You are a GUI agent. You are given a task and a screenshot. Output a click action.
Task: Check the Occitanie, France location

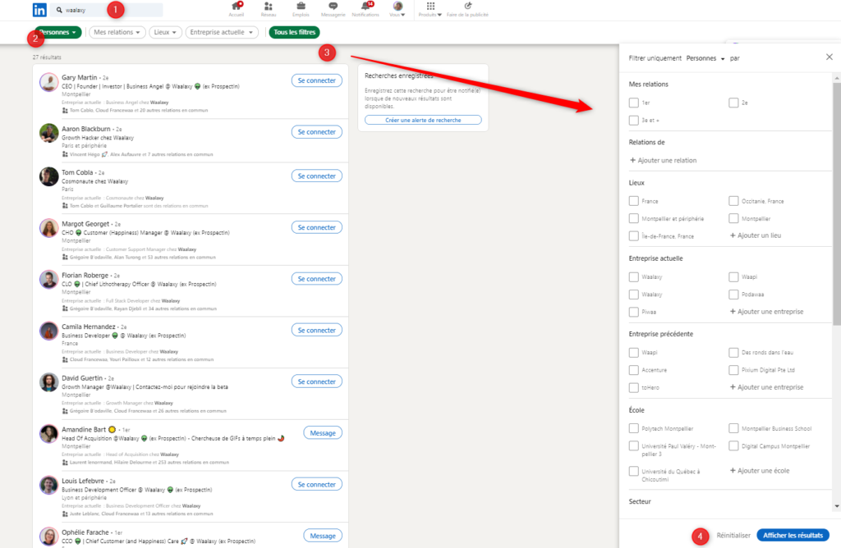click(x=733, y=201)
